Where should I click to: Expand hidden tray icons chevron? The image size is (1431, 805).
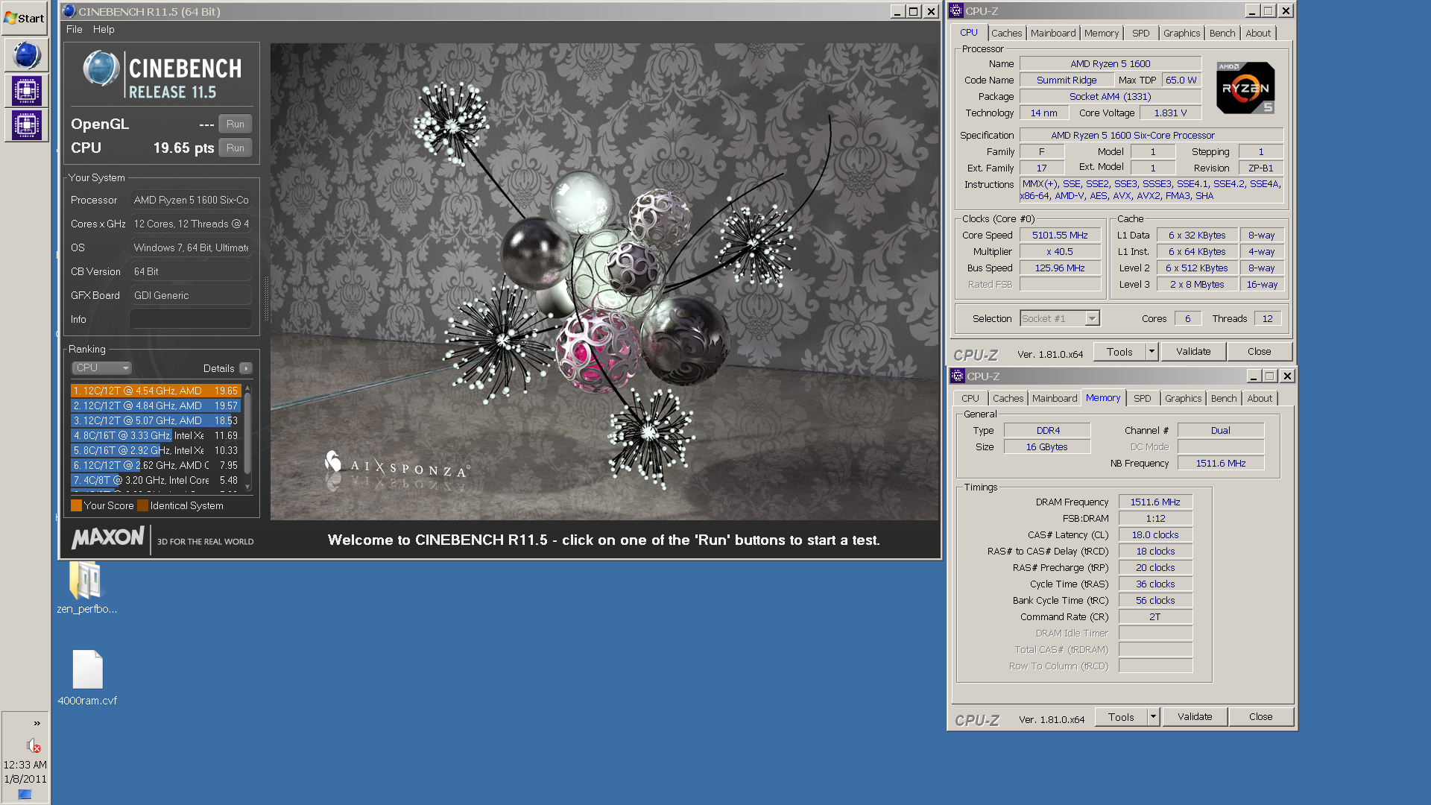tap(37, 723)
